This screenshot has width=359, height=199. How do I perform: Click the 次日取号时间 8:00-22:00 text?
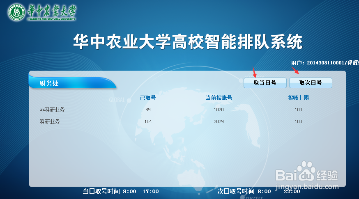point(259,192)
